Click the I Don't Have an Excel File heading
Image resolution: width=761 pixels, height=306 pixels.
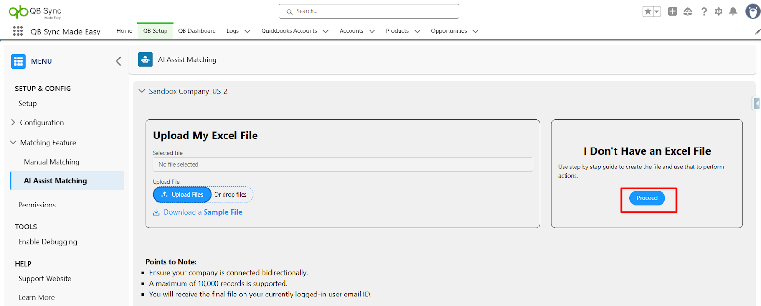(647, 151)
